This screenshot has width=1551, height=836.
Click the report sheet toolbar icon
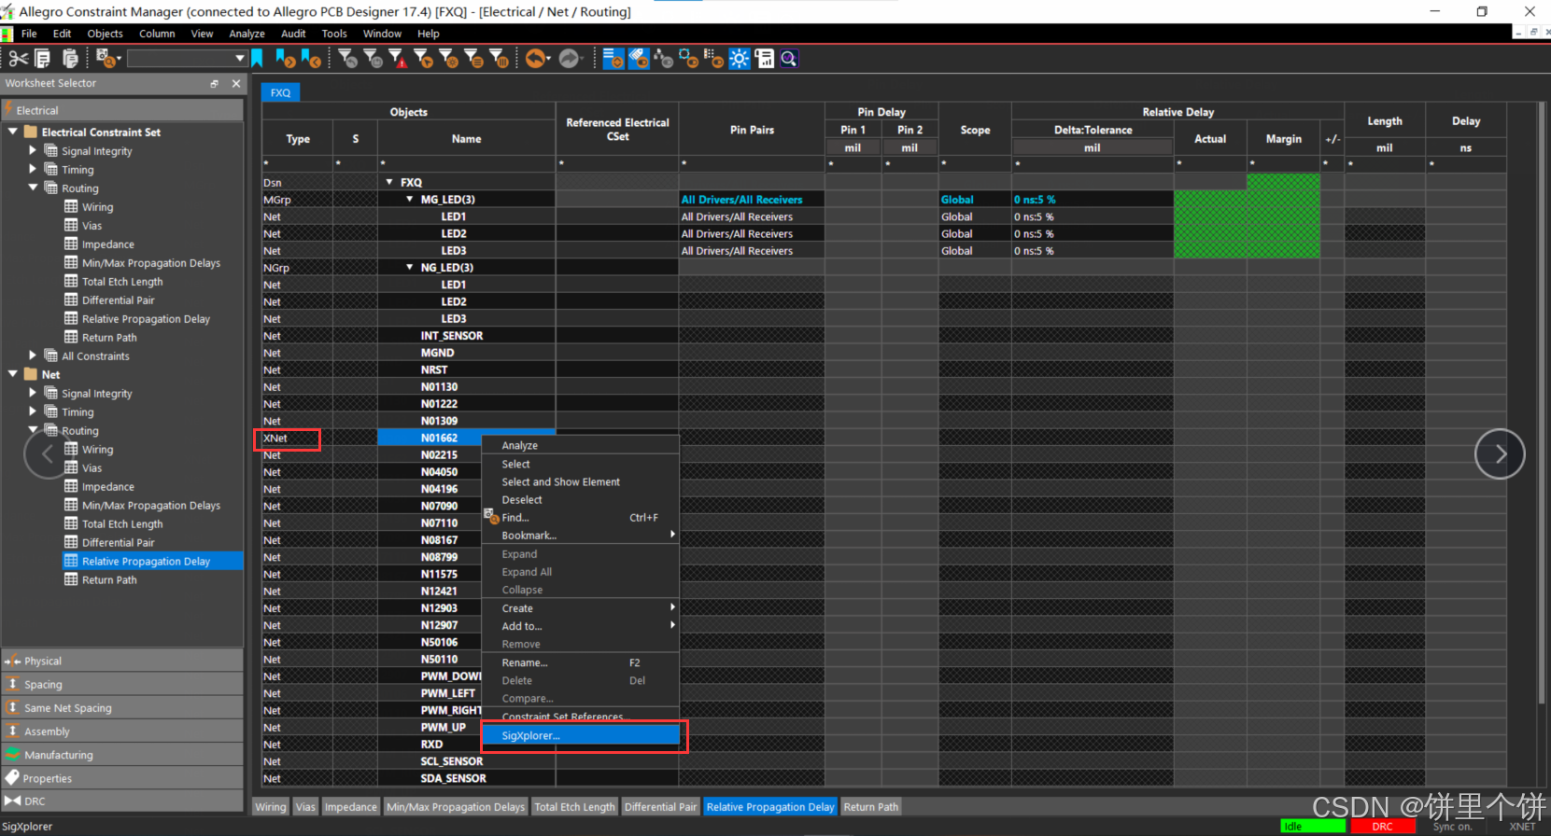tap(765, 59)
